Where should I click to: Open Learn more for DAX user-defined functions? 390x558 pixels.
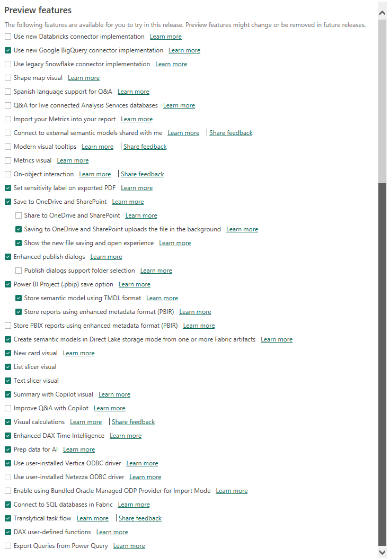tap(112, 533)
